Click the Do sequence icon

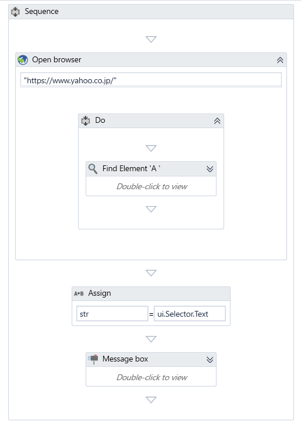(86, 121)
